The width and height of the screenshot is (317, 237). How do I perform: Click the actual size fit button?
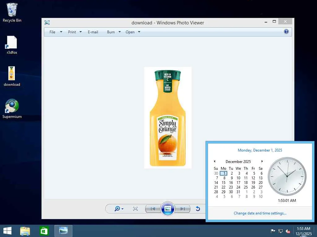[135, 209]
